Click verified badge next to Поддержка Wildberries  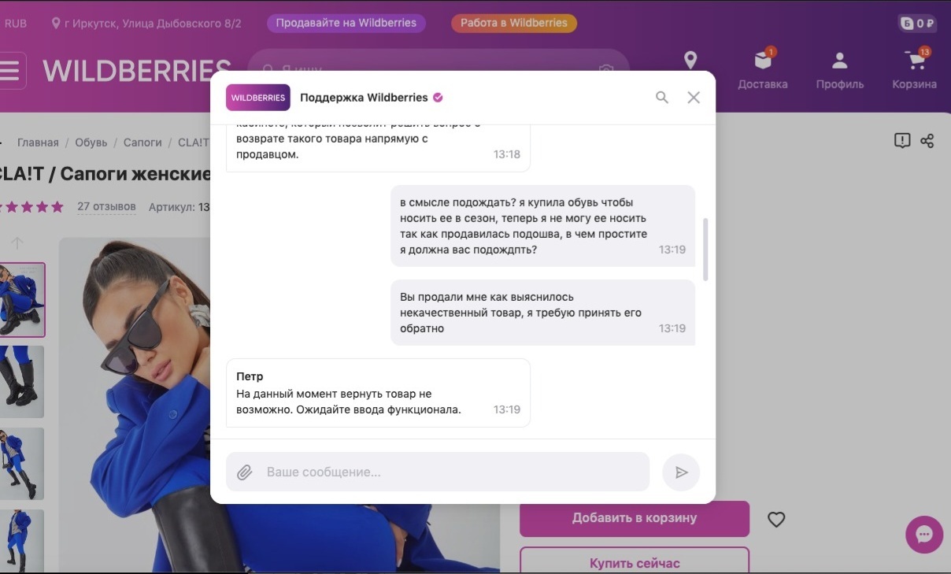pos(438,98)
